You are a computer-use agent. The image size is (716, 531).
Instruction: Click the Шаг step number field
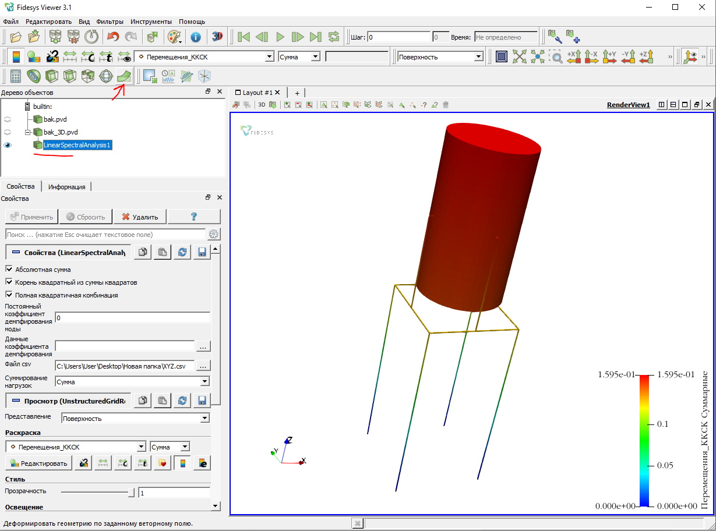click(x=399, y=37)
